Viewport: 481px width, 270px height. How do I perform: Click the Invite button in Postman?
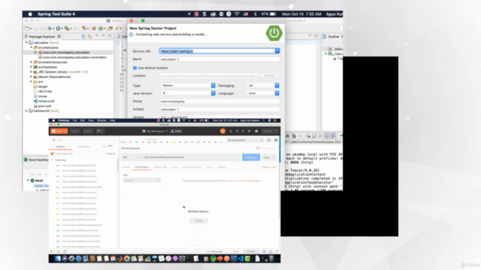(176, 131)
